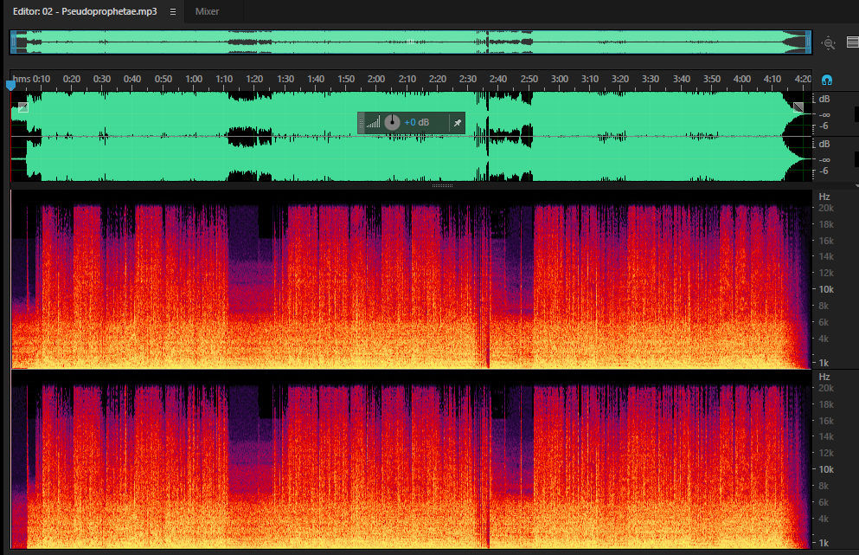This screenshot has height=555, width=859.
Task: Click the Hz label of the left channel spectrogram
Action: click(x=824, y=197)
